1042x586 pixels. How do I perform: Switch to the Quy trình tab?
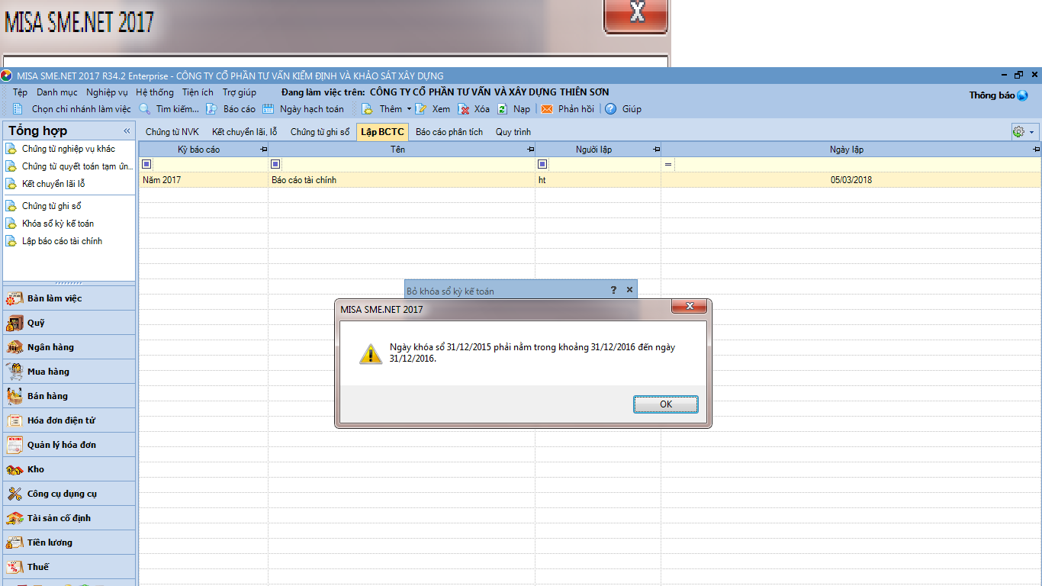tap(513, 132)
